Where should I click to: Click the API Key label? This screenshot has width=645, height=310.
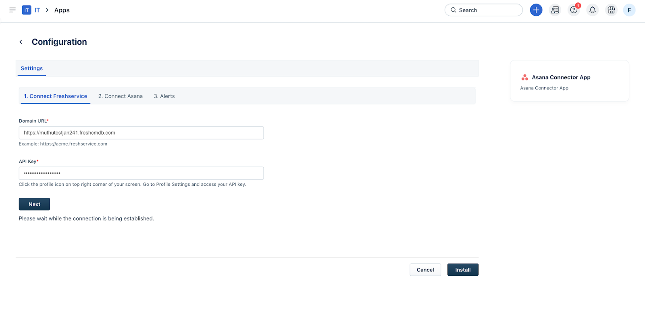29,161
